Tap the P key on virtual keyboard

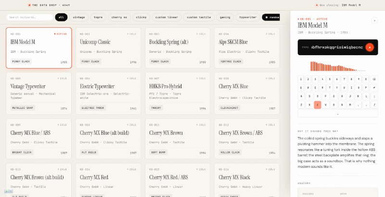tap(366, 88)
